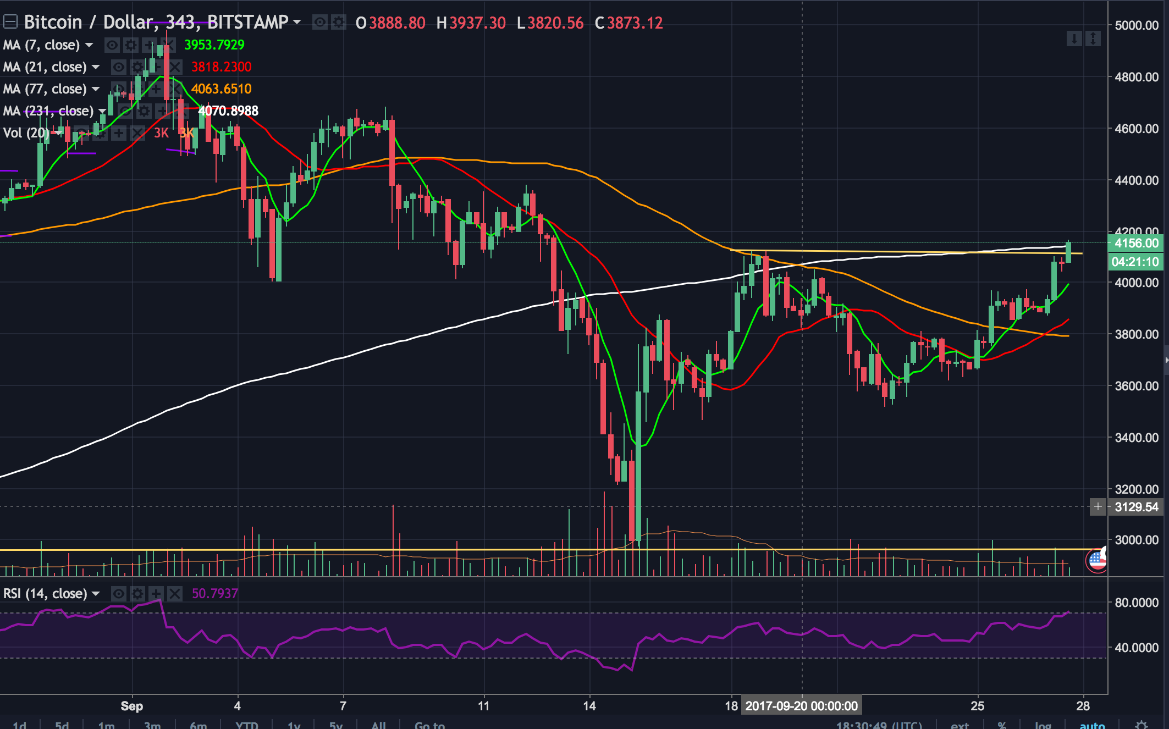Click date label 2017-09-20 00:00:00

pos(801,706)
